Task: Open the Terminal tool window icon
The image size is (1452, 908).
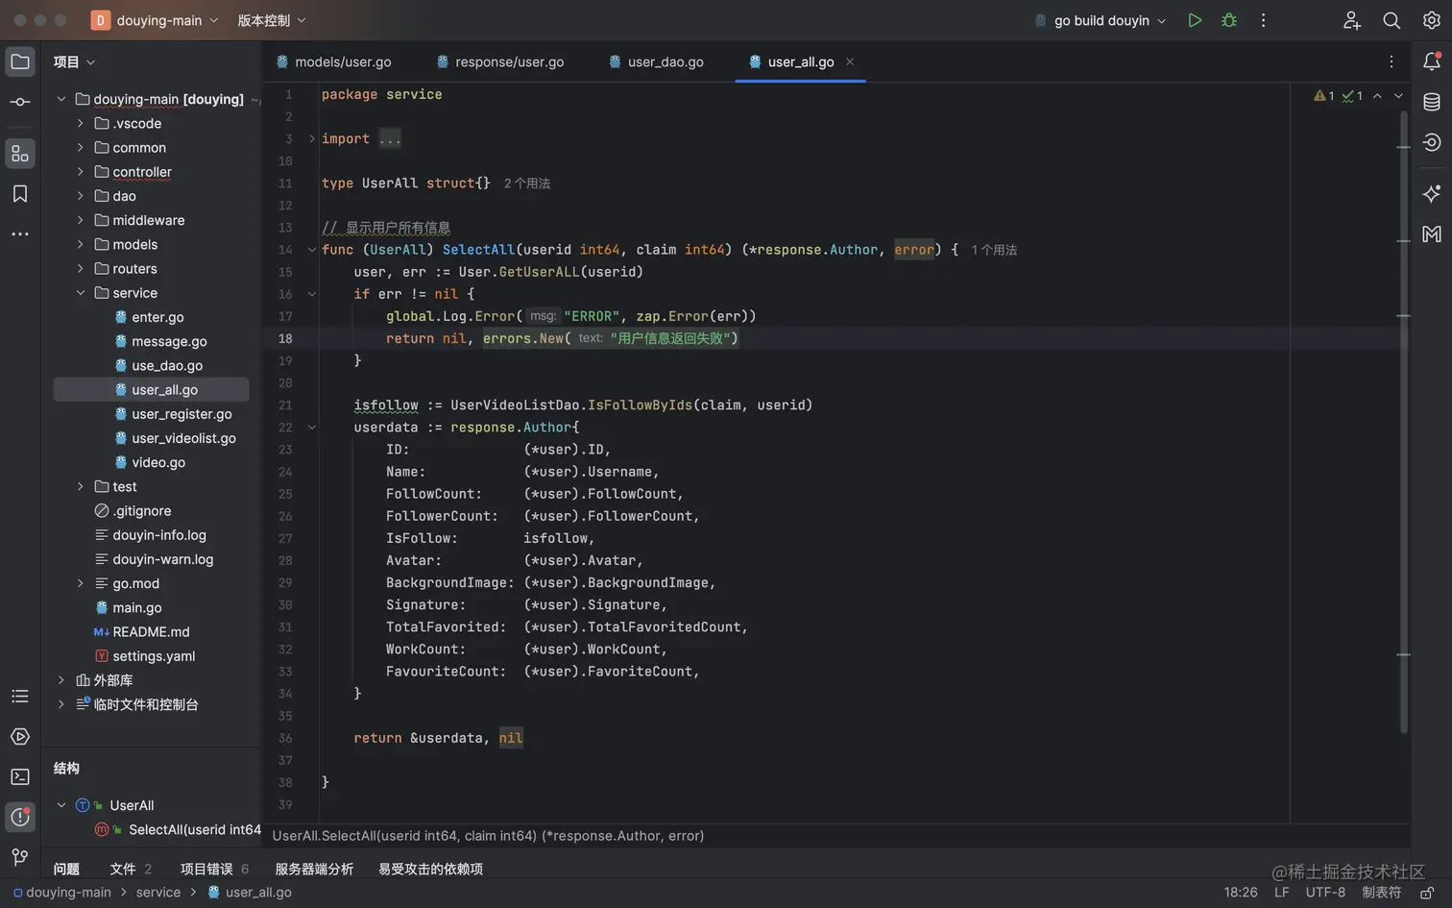Action: click(x=20, y=777)
